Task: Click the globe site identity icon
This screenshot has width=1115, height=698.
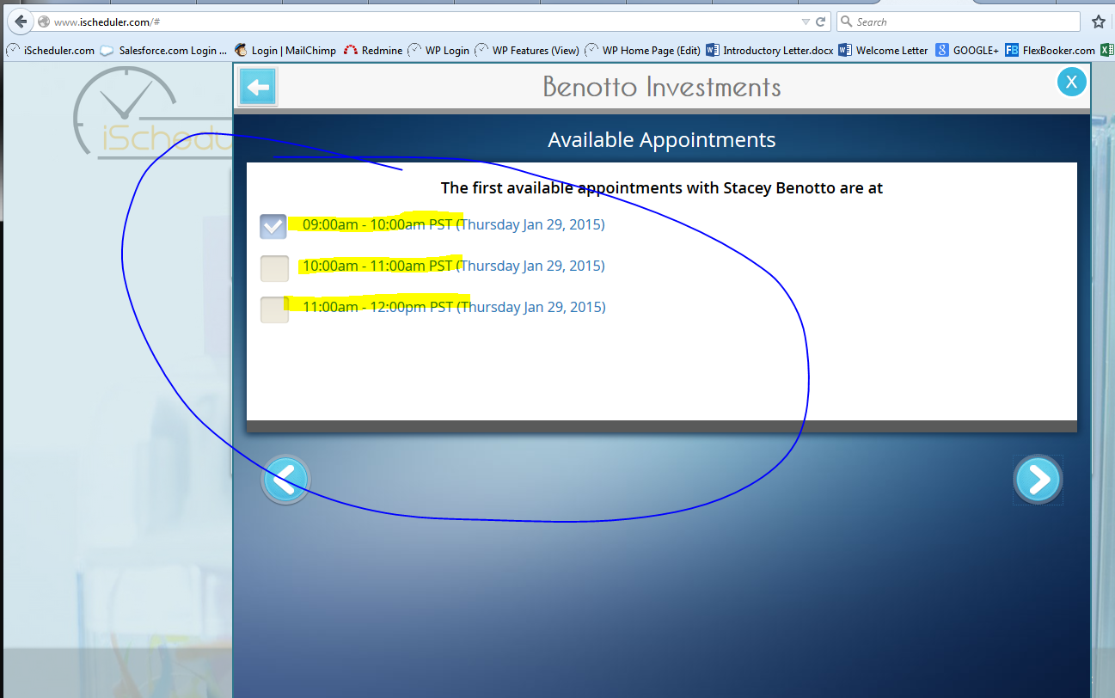Action: pos(43,21)
